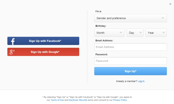Close the sign-up dialog with the X
The image size is (174, 104).
(170, 4)
